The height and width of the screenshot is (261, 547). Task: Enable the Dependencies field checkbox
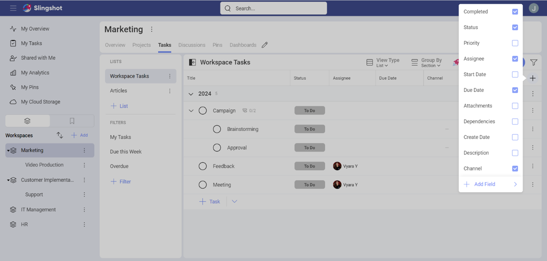[x=515, y=122]
